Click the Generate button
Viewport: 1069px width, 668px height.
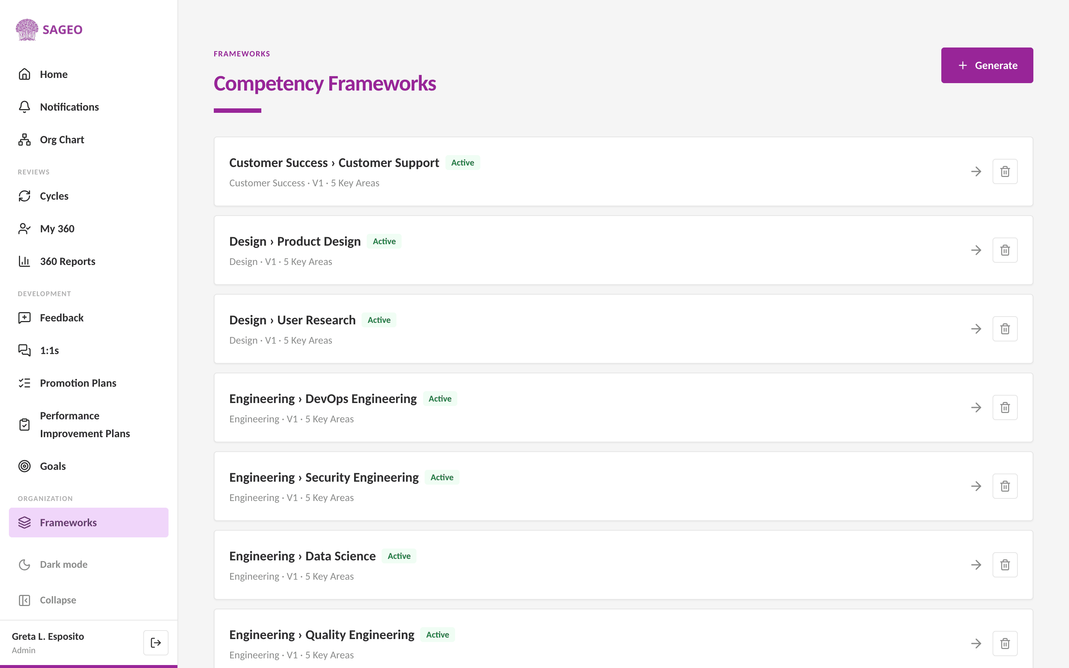pyautogui.click(x=987, y=65)
